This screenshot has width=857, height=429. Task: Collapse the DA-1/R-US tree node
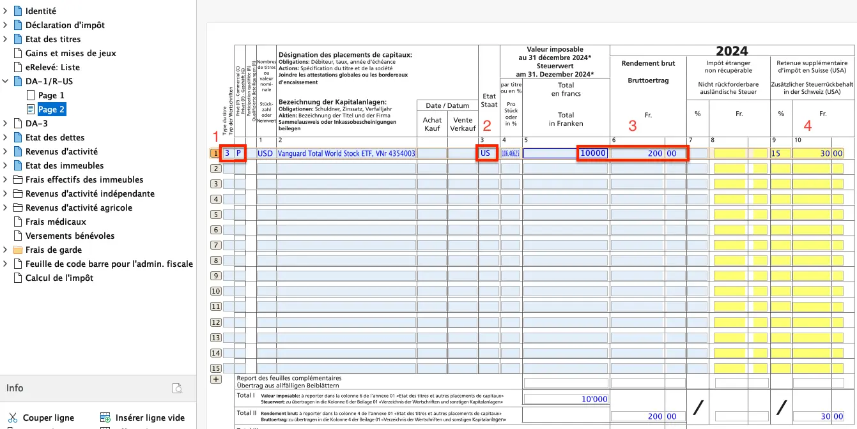5,82
